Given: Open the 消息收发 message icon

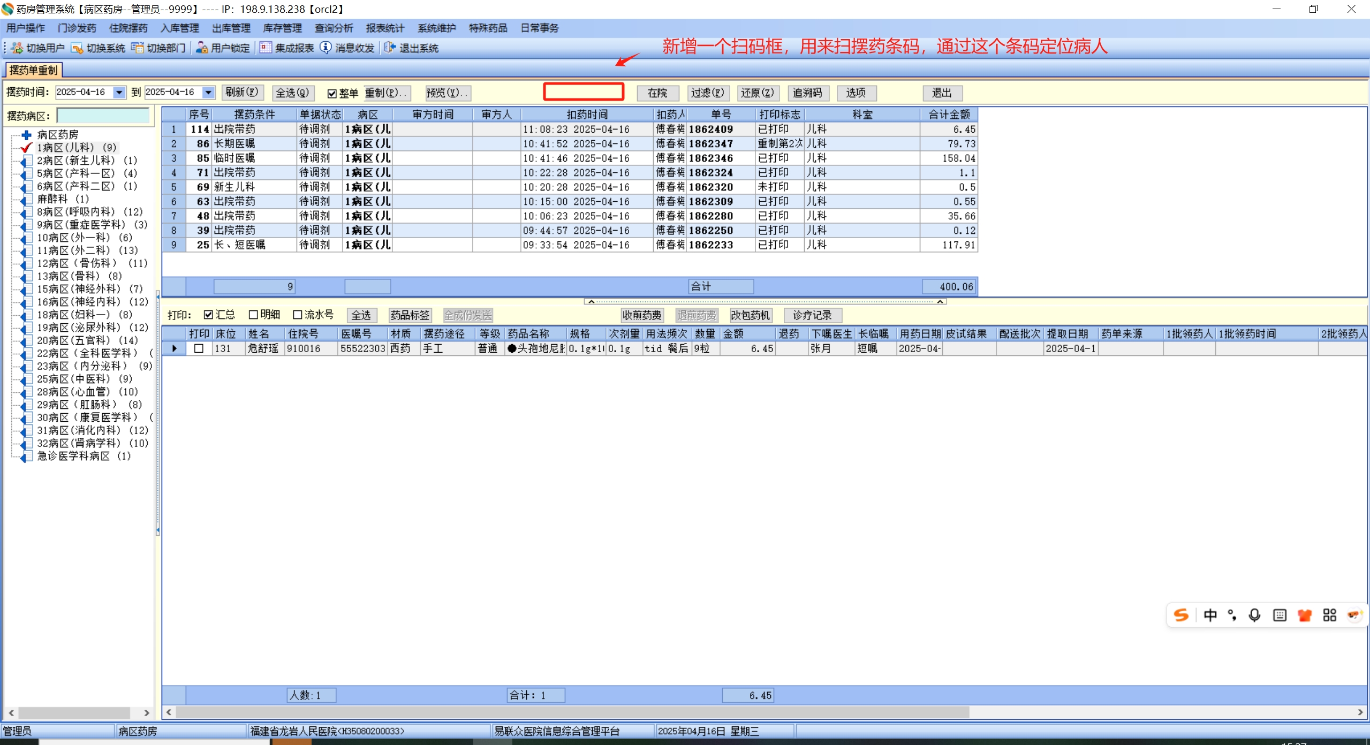Looking at the screenshot, I should (x=326, y=48).
